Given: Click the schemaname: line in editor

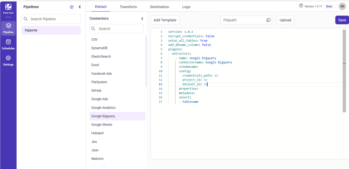Looking at the screenshot, I should (188, 67).
